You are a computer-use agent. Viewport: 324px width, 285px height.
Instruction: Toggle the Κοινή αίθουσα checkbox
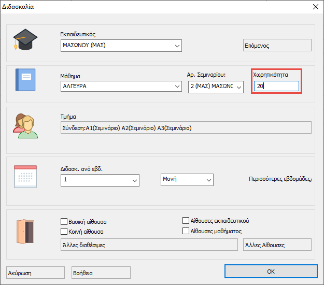64,231
